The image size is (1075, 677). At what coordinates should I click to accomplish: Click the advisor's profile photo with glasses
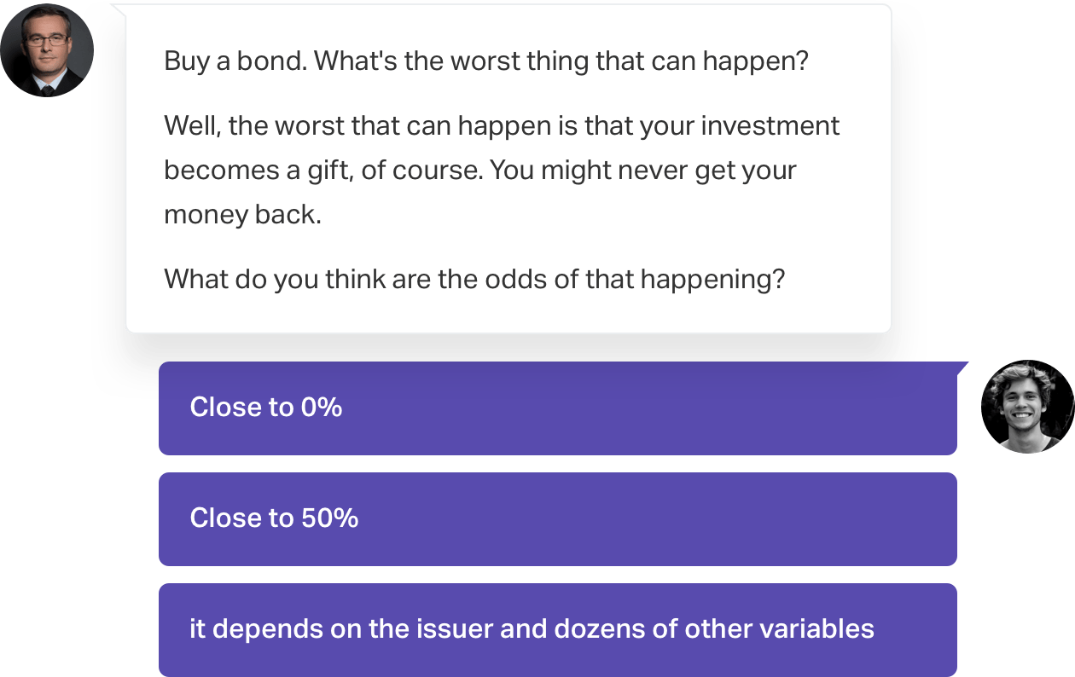(x=47, y=50)
